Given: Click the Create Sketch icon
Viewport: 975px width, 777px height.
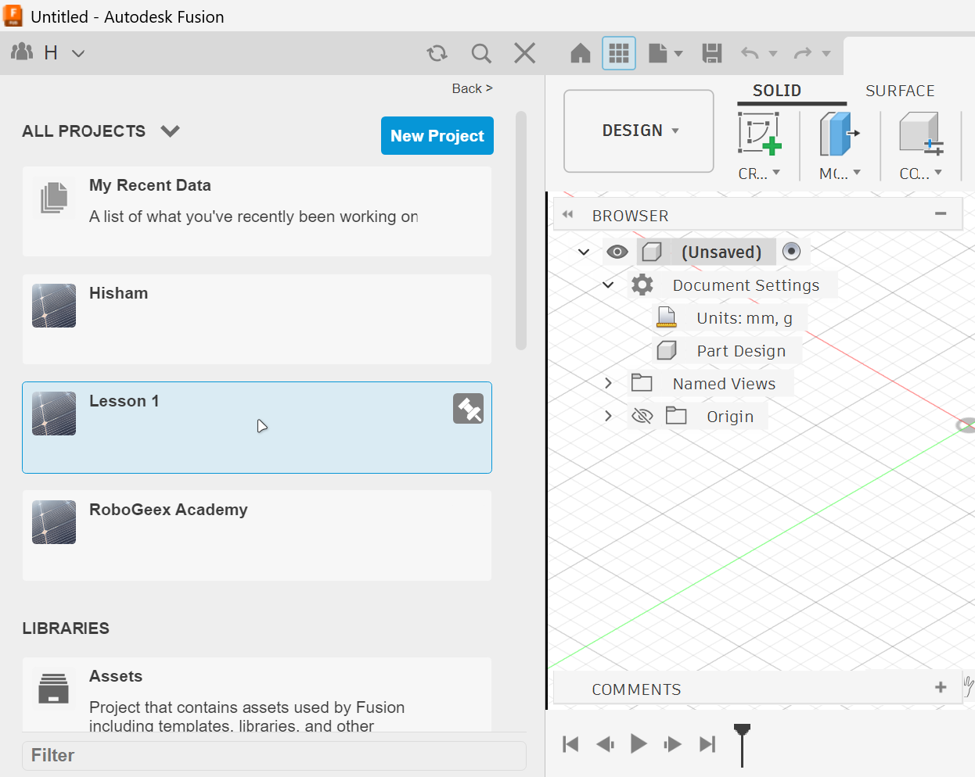Looking at the screenshot, I should point(760,134).
